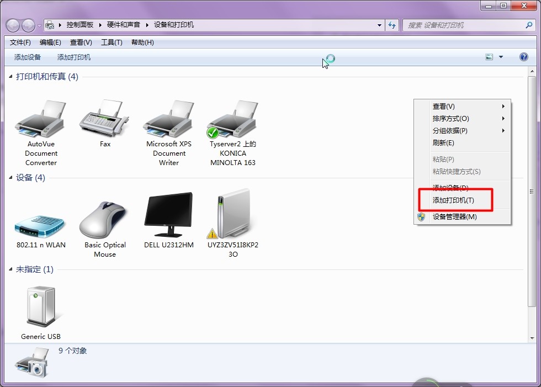Click the search magnifier icon
The width and height of the screenshot is (541, 387).
(529, 25)
